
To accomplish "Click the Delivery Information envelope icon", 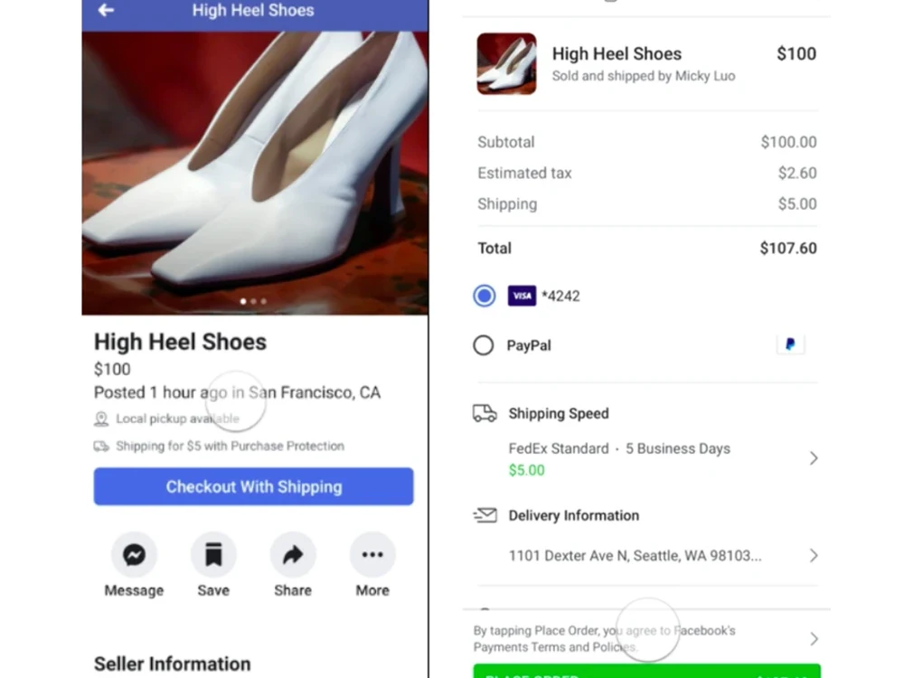I will coord(485,515).
